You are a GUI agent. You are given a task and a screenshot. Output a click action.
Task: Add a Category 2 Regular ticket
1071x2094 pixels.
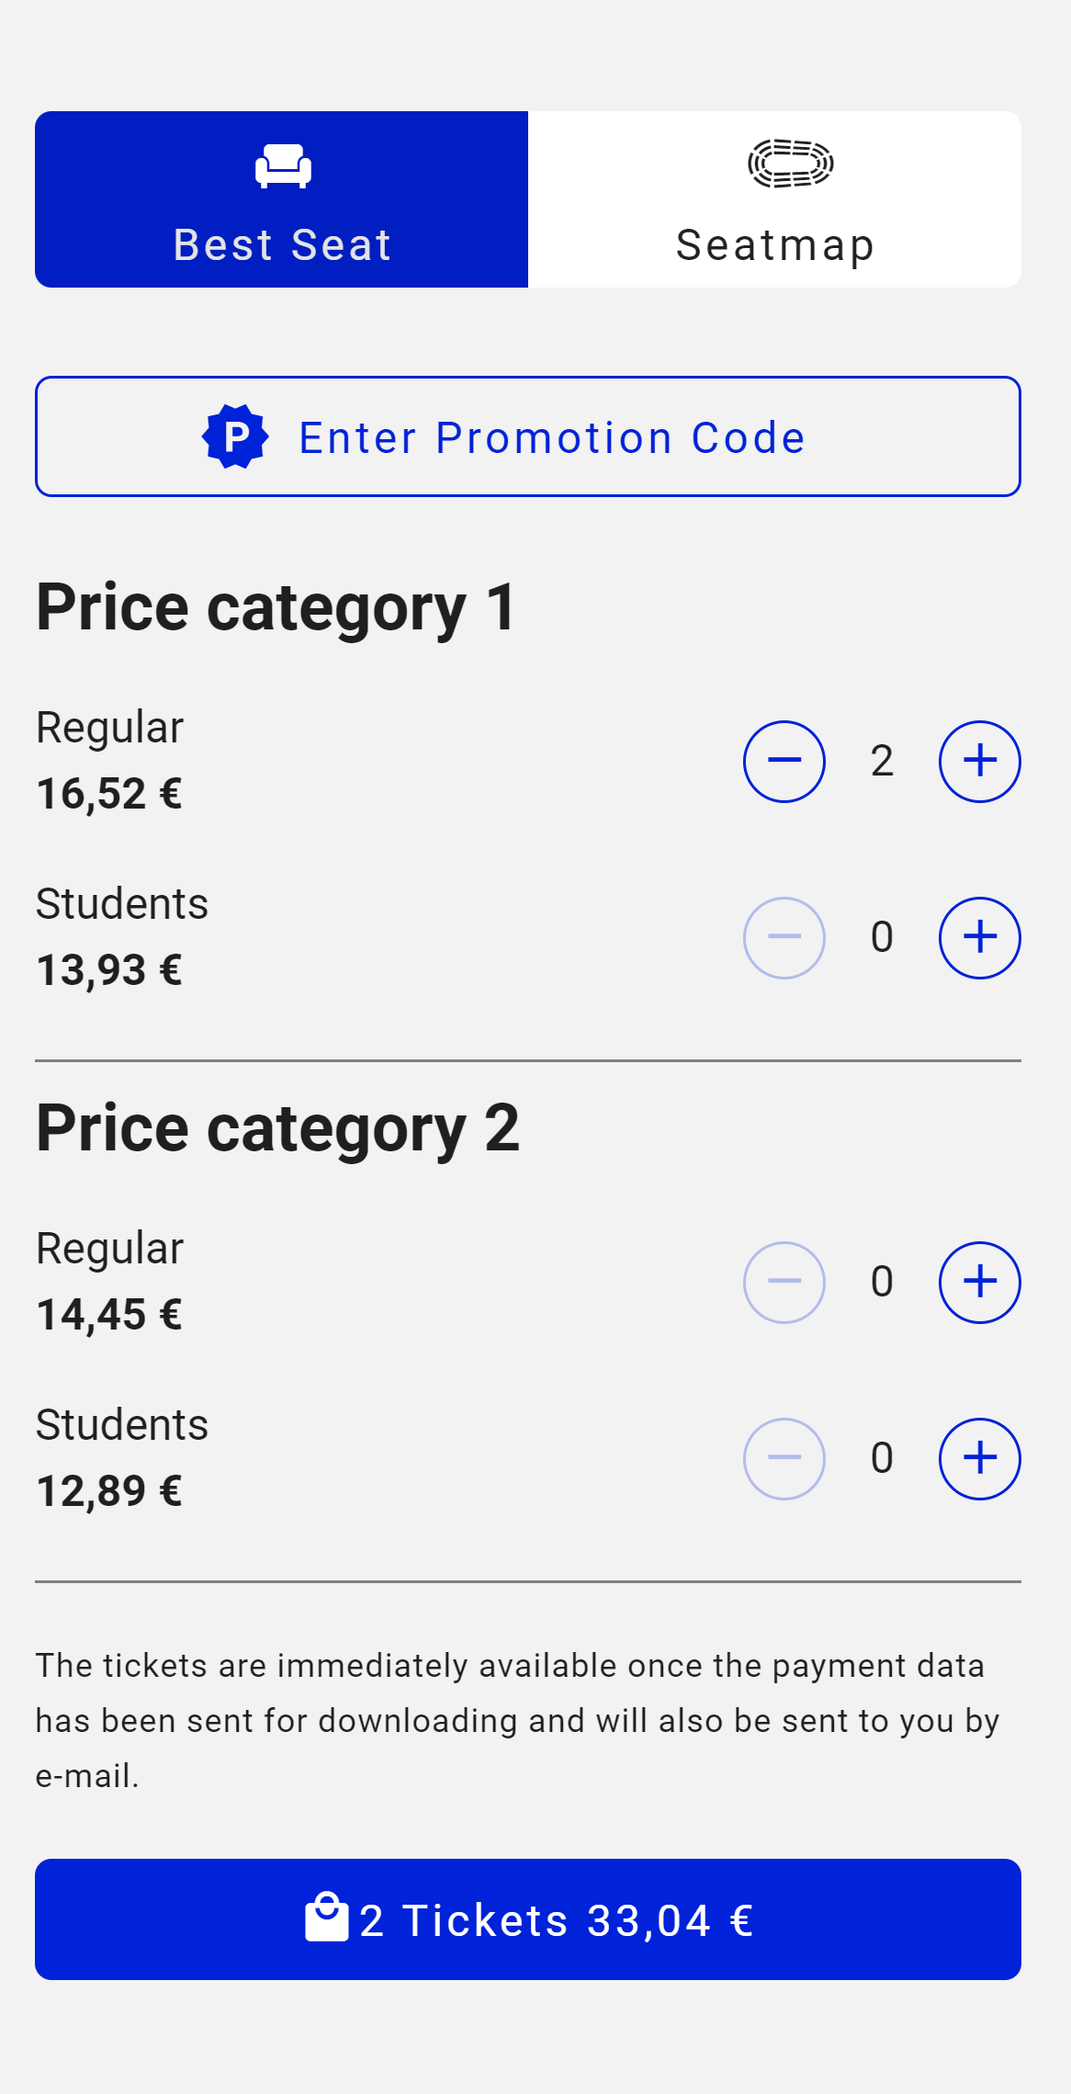click(979, 1282)
